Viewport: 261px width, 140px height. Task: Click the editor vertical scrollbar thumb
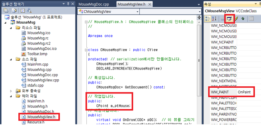click(x=199, y=60)
